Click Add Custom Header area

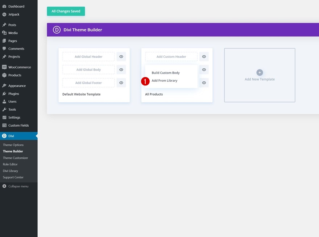tap(171, 57)
